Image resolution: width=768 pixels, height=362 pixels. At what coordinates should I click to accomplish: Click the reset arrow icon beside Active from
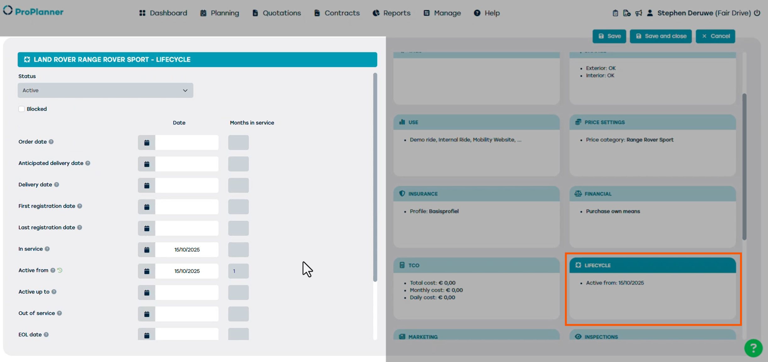click(60, 270)
